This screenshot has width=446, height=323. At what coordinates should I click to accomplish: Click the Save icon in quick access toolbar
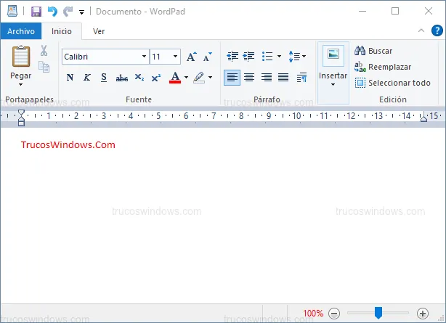tap(36, 12)
